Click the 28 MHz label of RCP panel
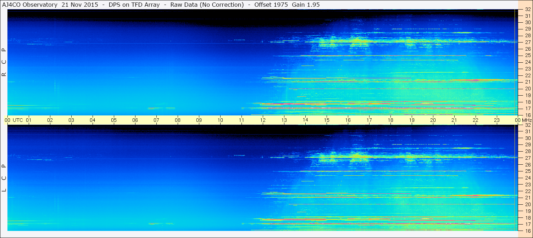Viewport: 533px width, 238px height. (x=528, y=35)
